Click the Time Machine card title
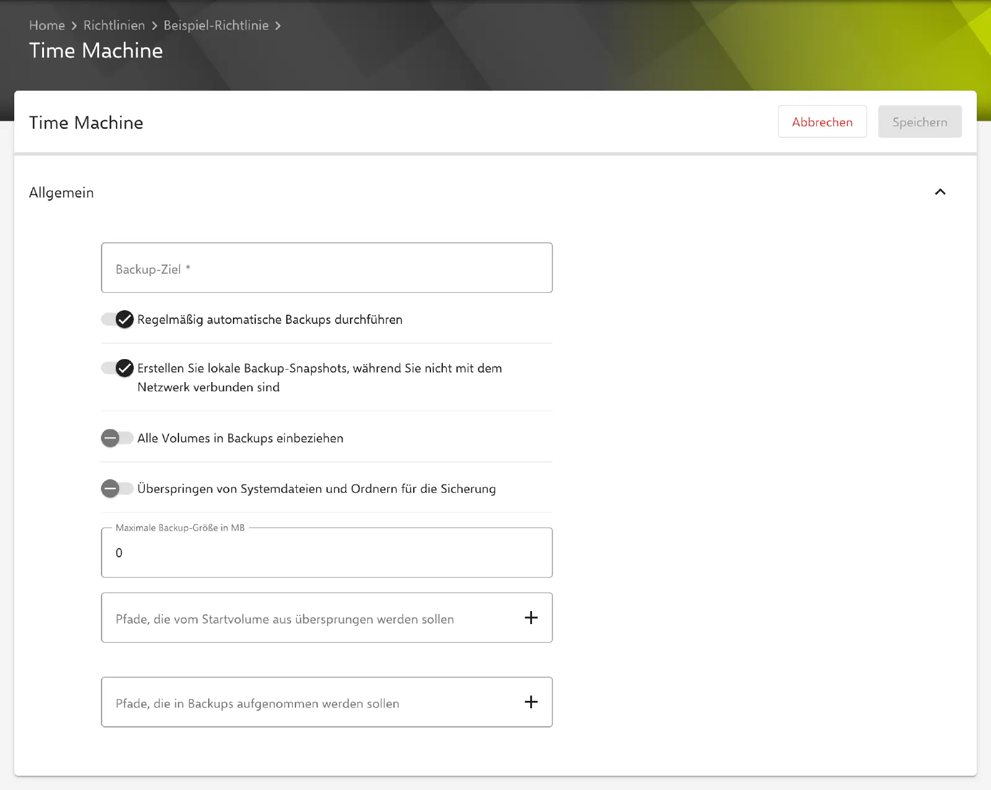Viewport: 991px width, 790px height. 86,123
